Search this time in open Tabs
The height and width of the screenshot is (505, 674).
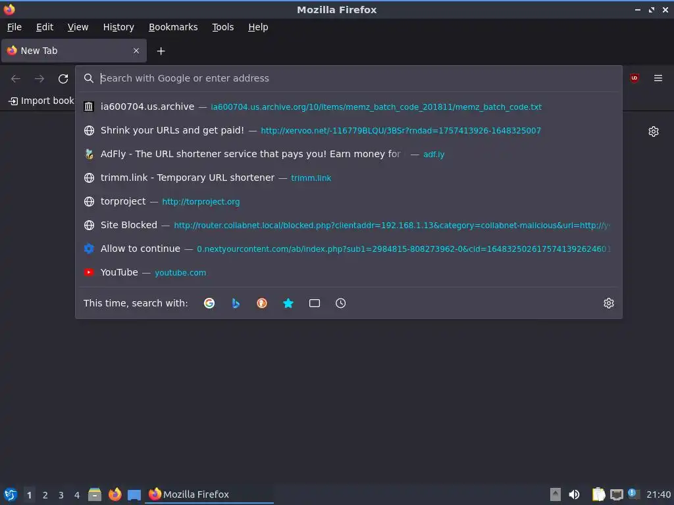315,303
